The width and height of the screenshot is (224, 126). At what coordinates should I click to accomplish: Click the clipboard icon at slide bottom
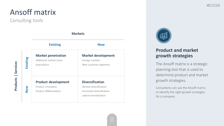(x=112, y=120)
